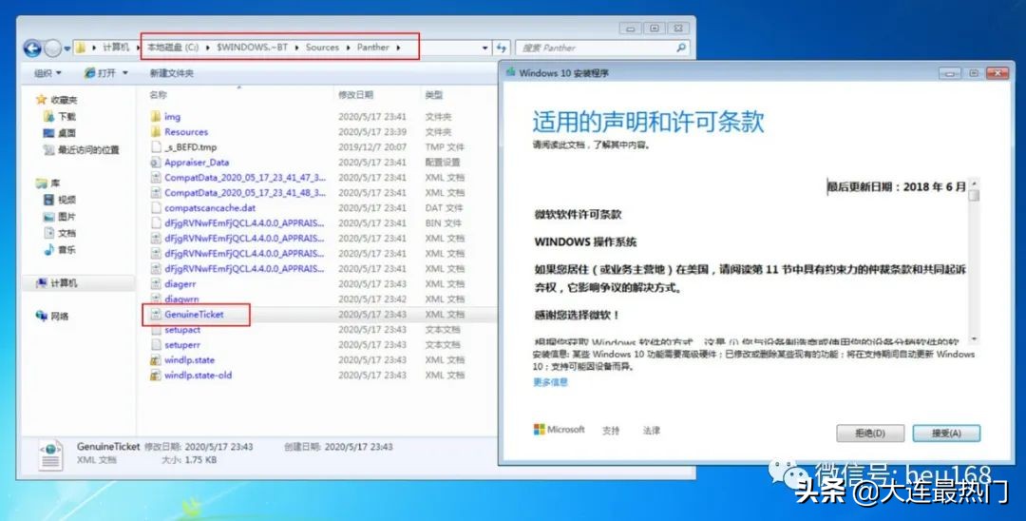Viewport: 1026px width, 521px height.
Task: Click the license text scrollbar thumb
Action: coord(975,195)
